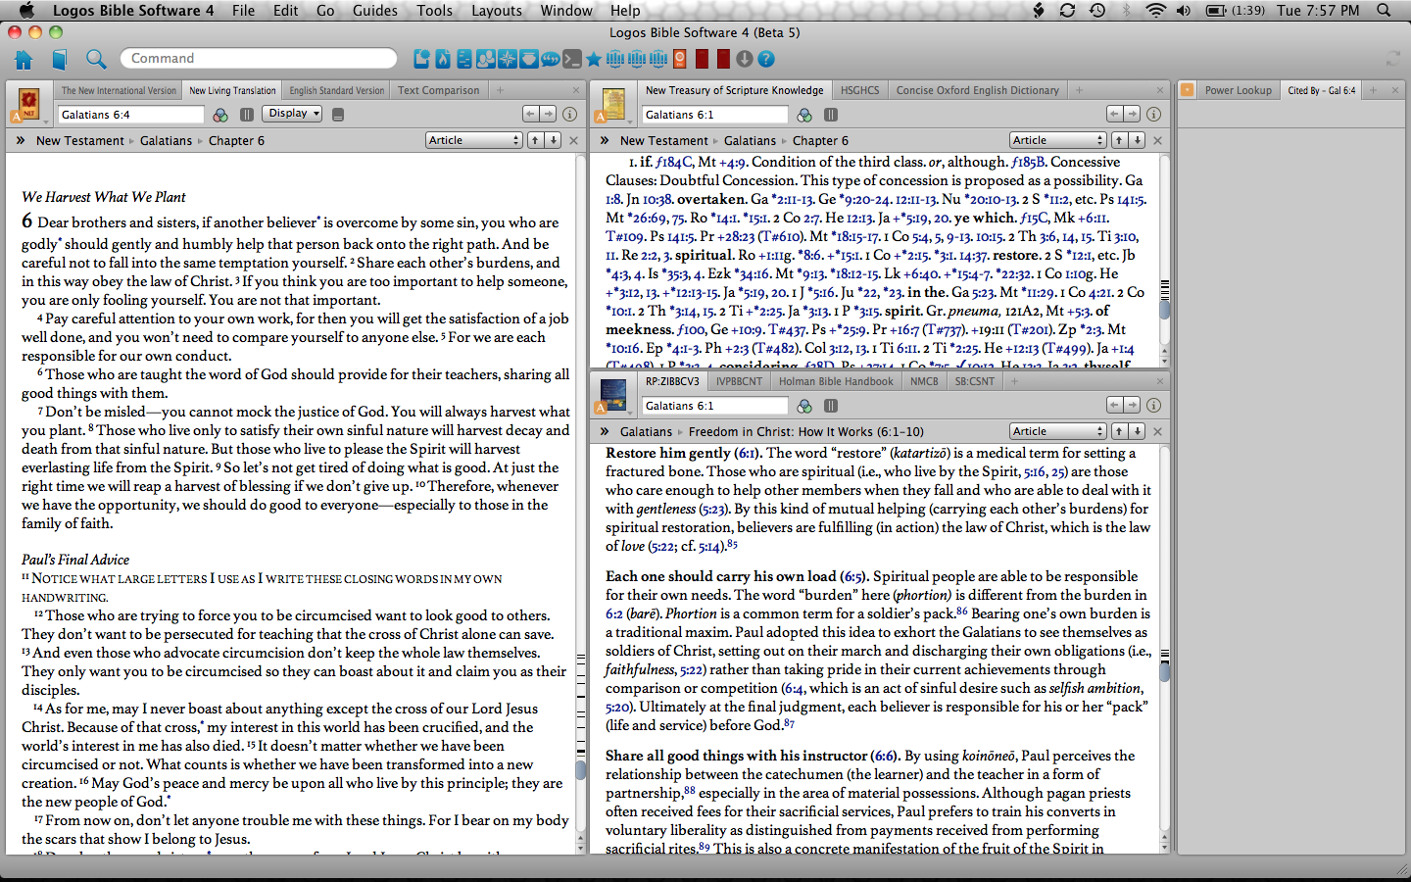Expand the NLT panel contents chevron
This screenshot has width=1411, height=882.
pos(20,140)
